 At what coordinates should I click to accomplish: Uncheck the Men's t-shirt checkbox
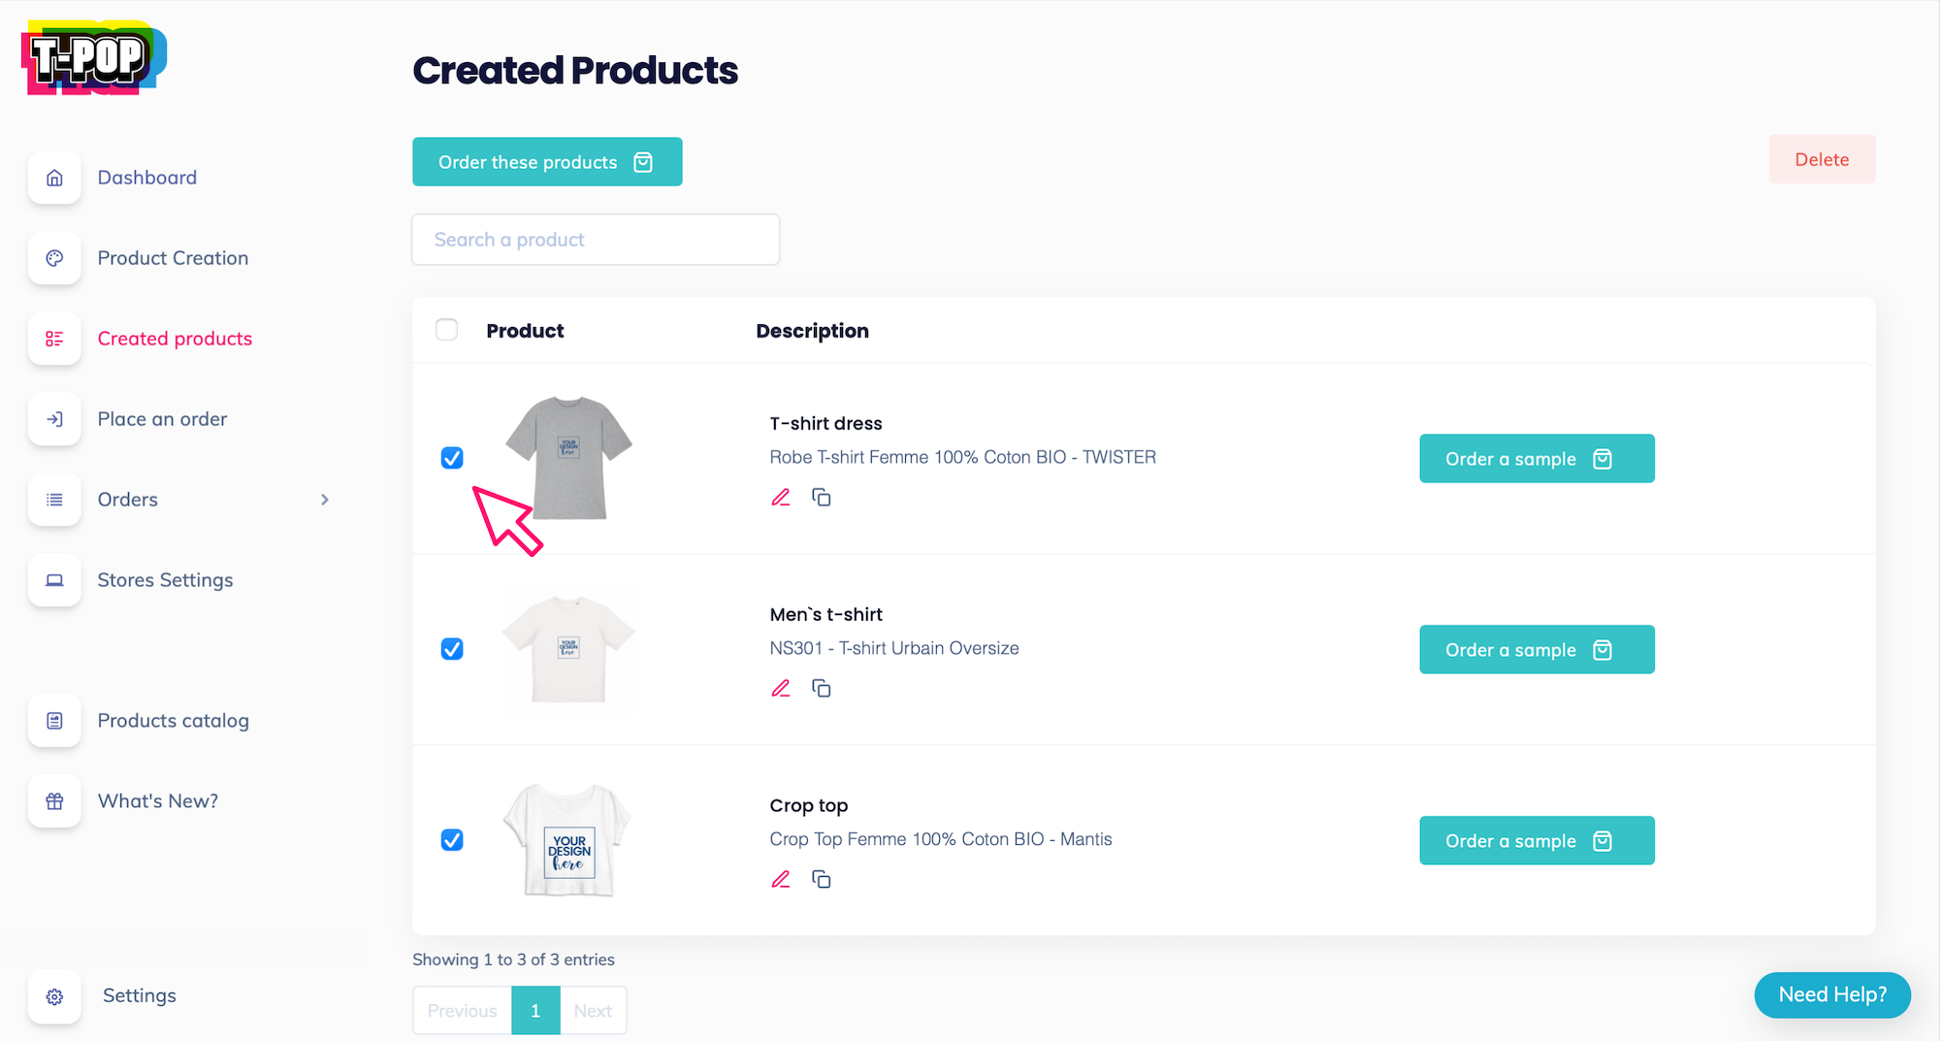(x=452, y=649)
